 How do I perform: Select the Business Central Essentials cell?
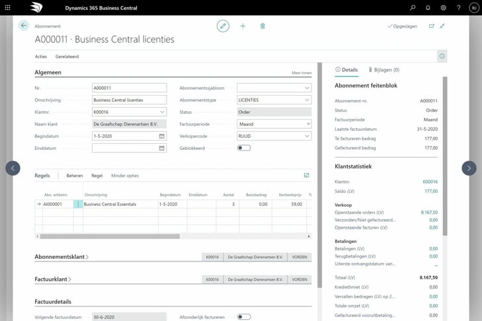pyautogui.click(x=120, y=204)
